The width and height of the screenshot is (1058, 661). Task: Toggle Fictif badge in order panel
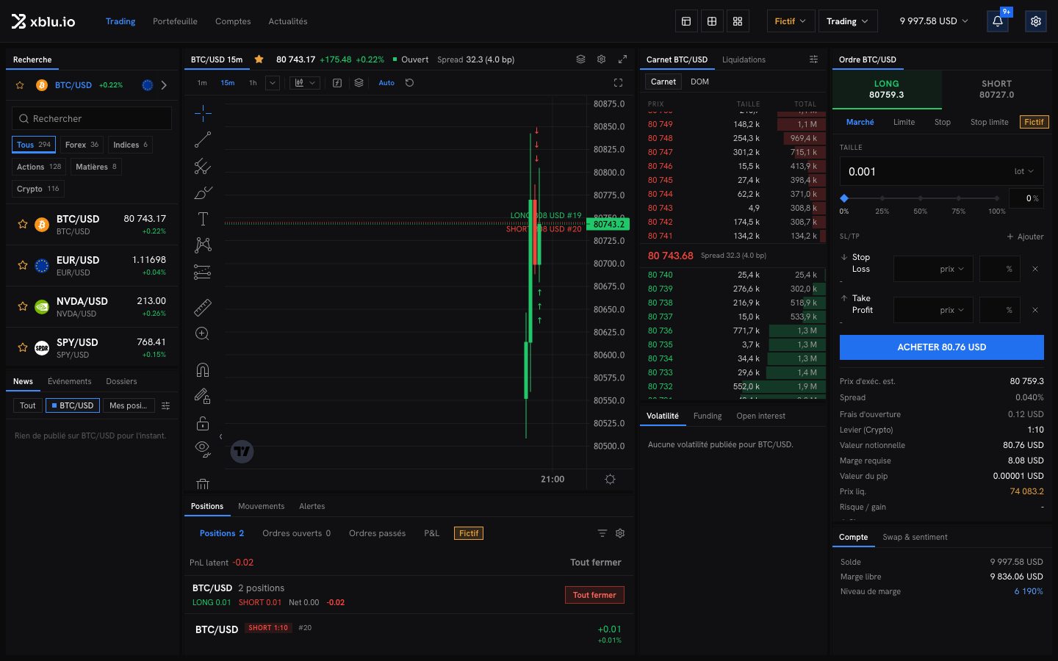coord(1034,122)
